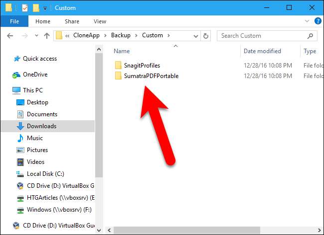Click the navigation pane vertical scrollbar thumb

tap(99, 115)
